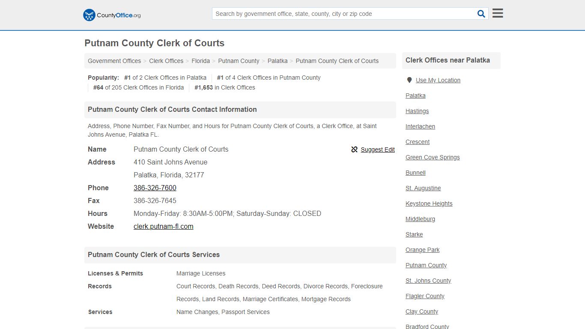
Task: Open Government Offices breadcrumb
Action: tap(114, 61)
